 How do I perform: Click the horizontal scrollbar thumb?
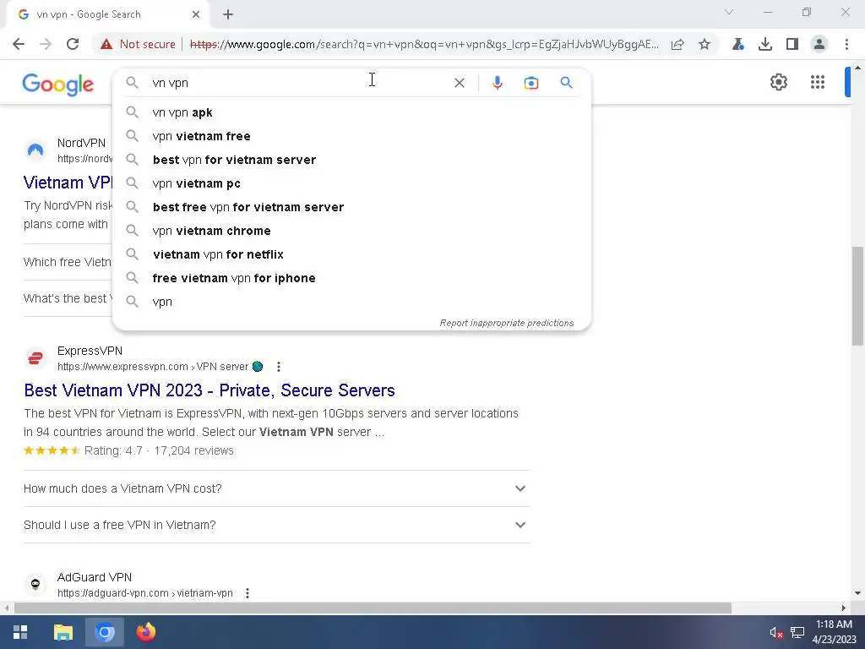[373, 608]
